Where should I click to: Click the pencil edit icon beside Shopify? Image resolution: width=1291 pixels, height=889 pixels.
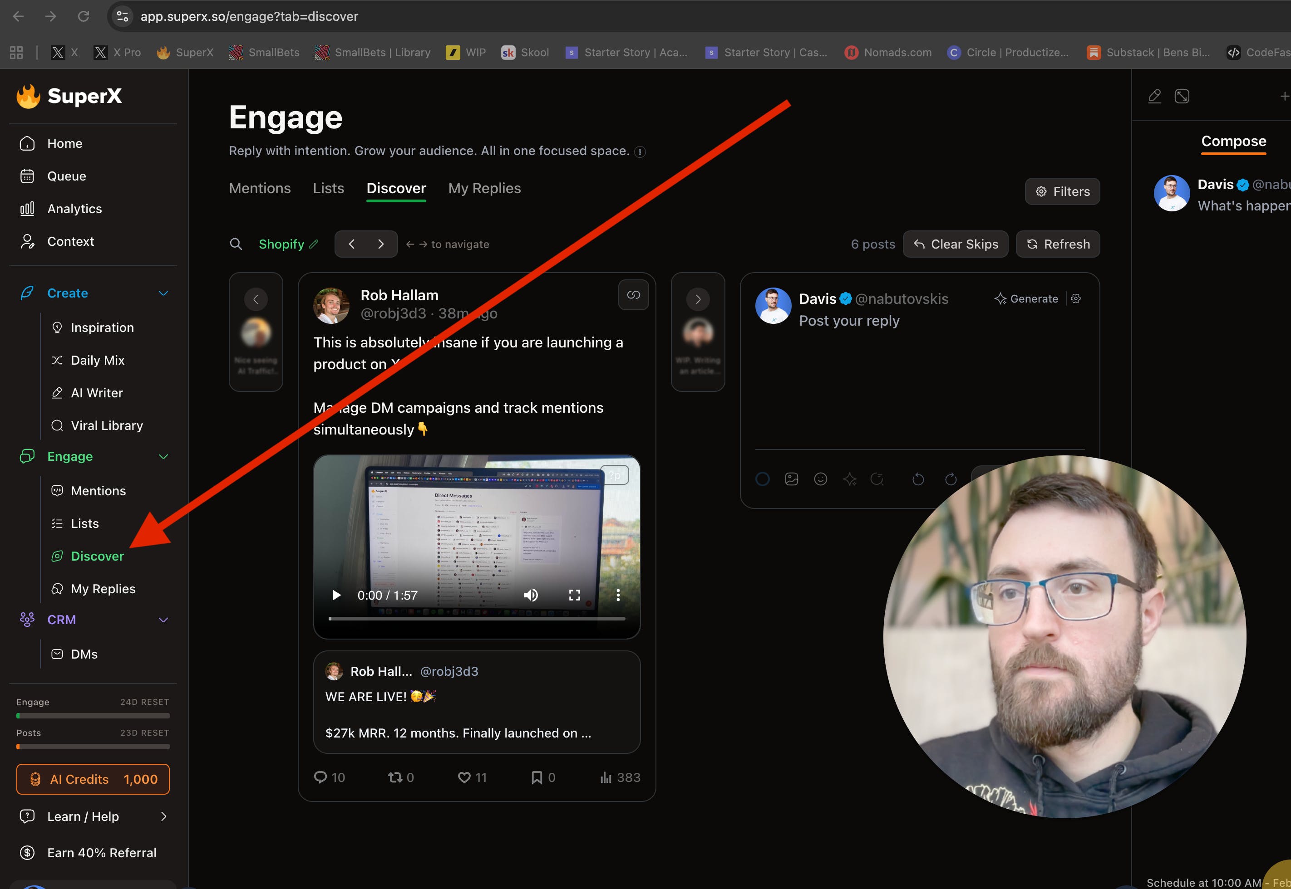point(314,244)
